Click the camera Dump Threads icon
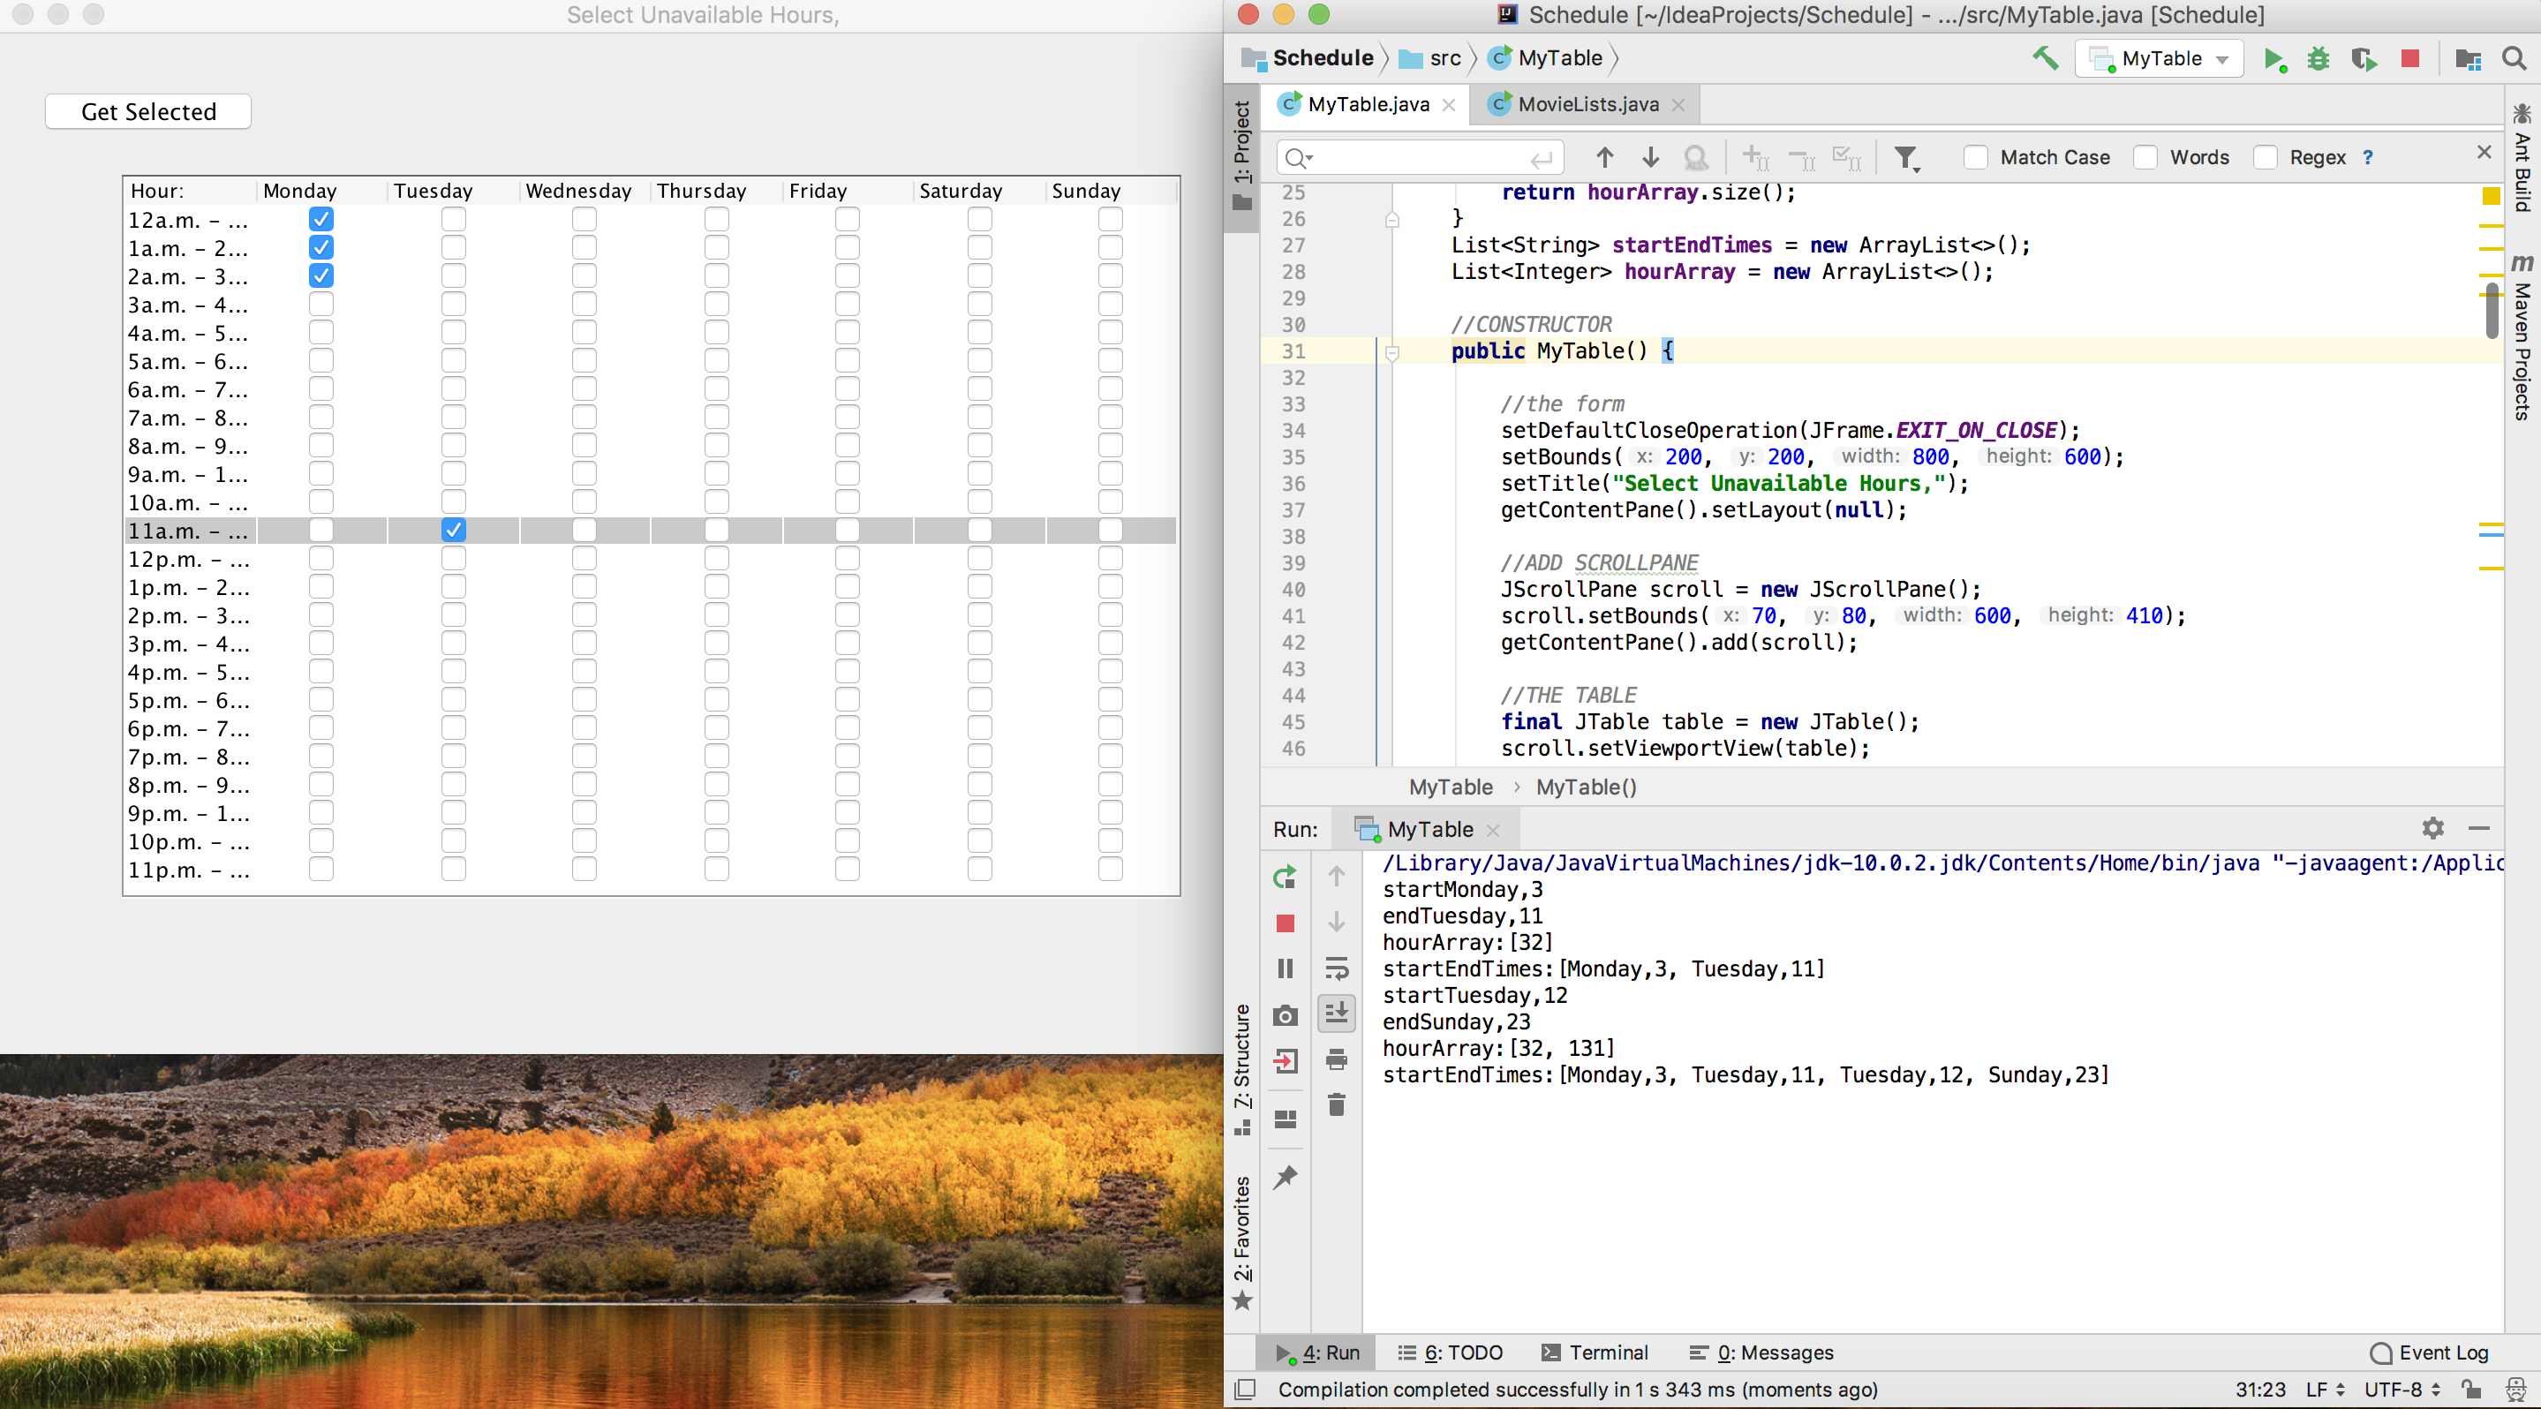Image resolution: width=2541 pixels, height=1409 pixels. coord(1285,1014)
